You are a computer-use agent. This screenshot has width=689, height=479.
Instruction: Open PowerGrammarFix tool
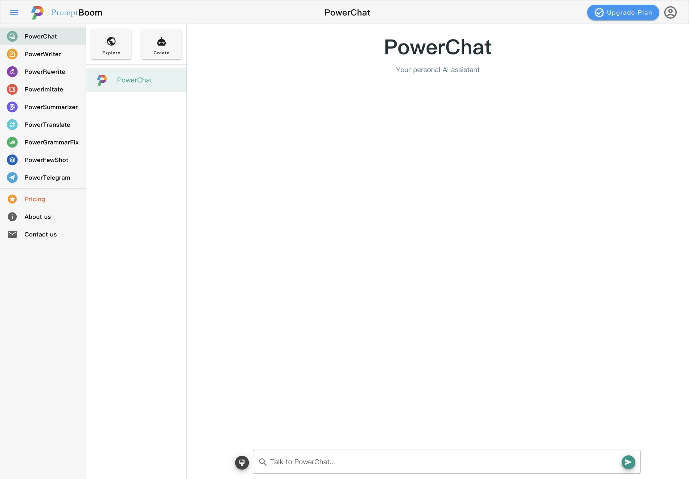pos(43,142)
